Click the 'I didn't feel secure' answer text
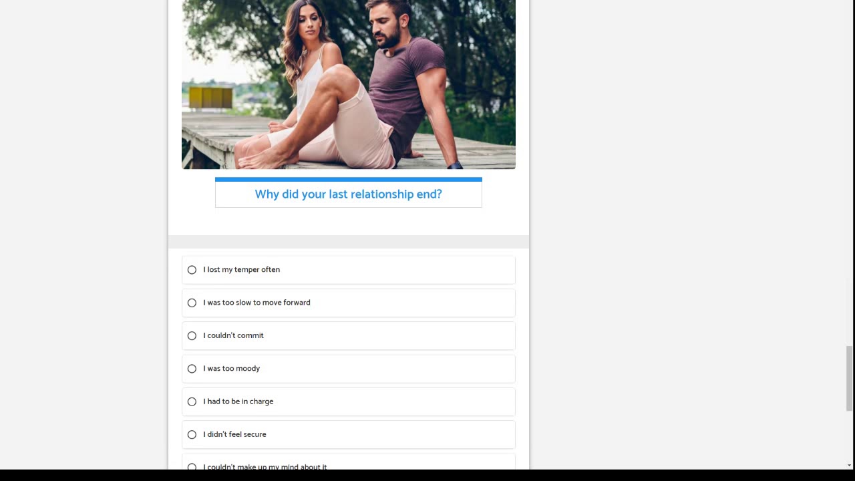This screenshot has height=481, width=855. point(235,434)
